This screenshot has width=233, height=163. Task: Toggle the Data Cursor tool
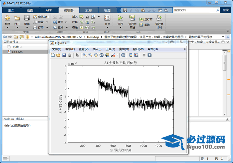coord(107,55)
